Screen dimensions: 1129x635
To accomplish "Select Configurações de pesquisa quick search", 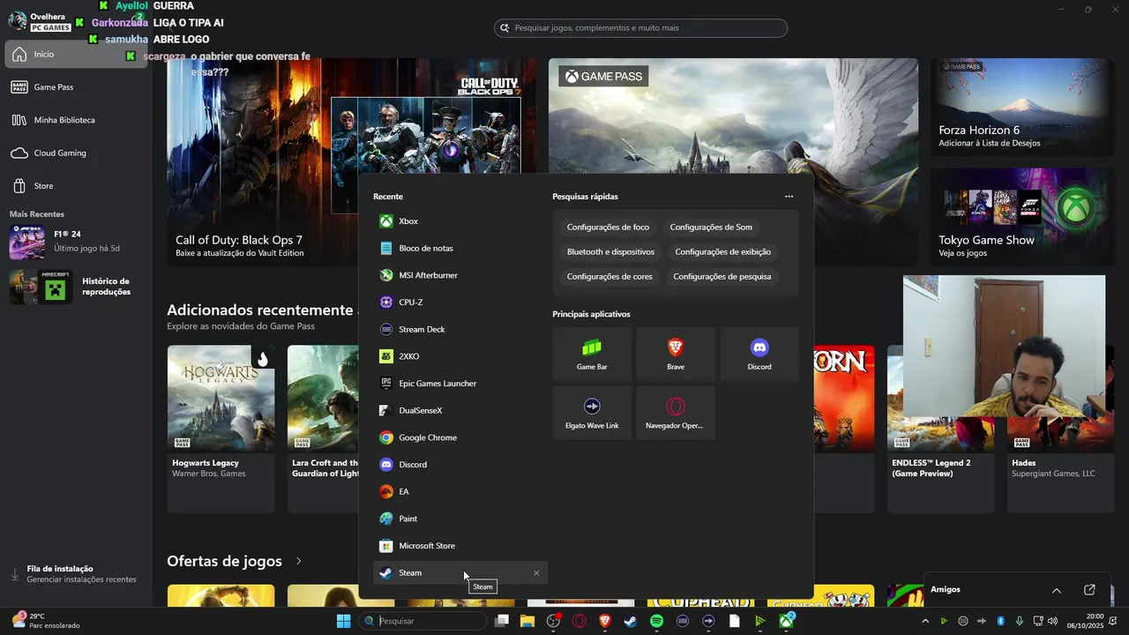I will coord(722,277).
